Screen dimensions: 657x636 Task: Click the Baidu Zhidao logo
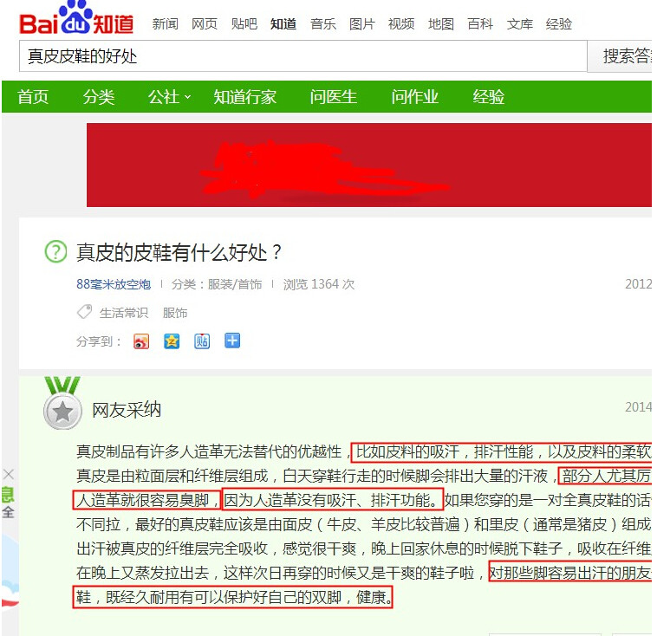pyautogui.click(x=76, y=18)
